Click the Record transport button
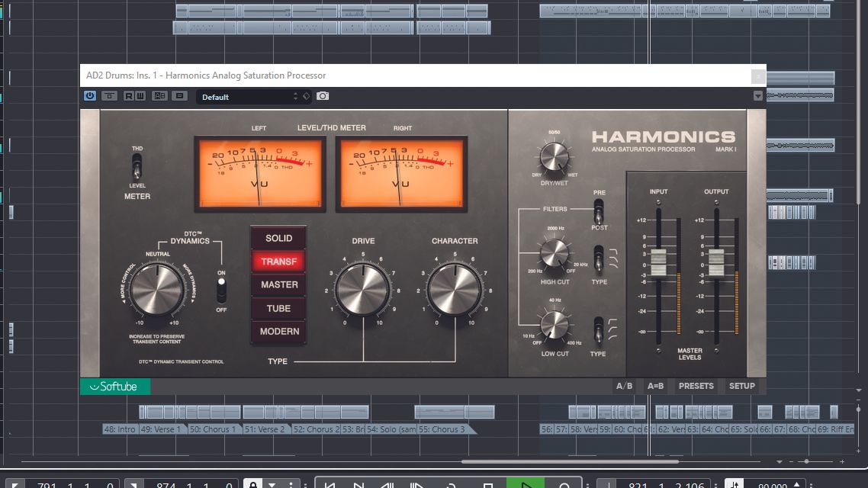The image size is (868, 488). pos(564,485)
